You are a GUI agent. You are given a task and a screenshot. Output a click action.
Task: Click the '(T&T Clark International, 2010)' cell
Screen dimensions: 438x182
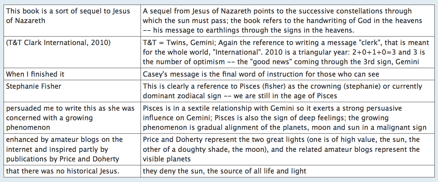click(x=72, y=53)
